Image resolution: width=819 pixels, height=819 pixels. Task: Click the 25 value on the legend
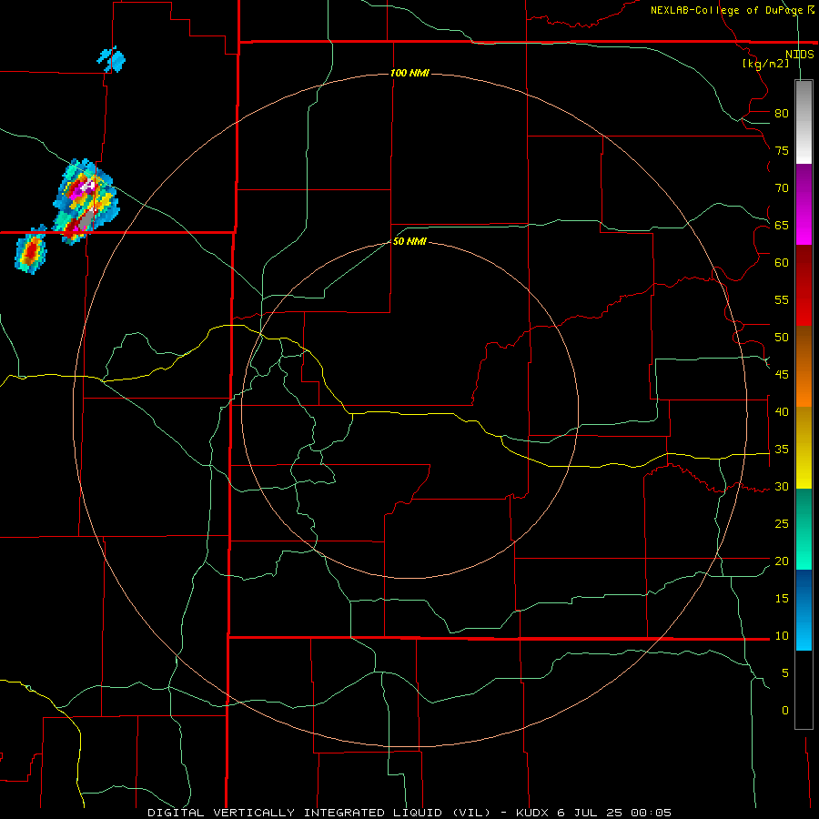(x=782, y=524)
